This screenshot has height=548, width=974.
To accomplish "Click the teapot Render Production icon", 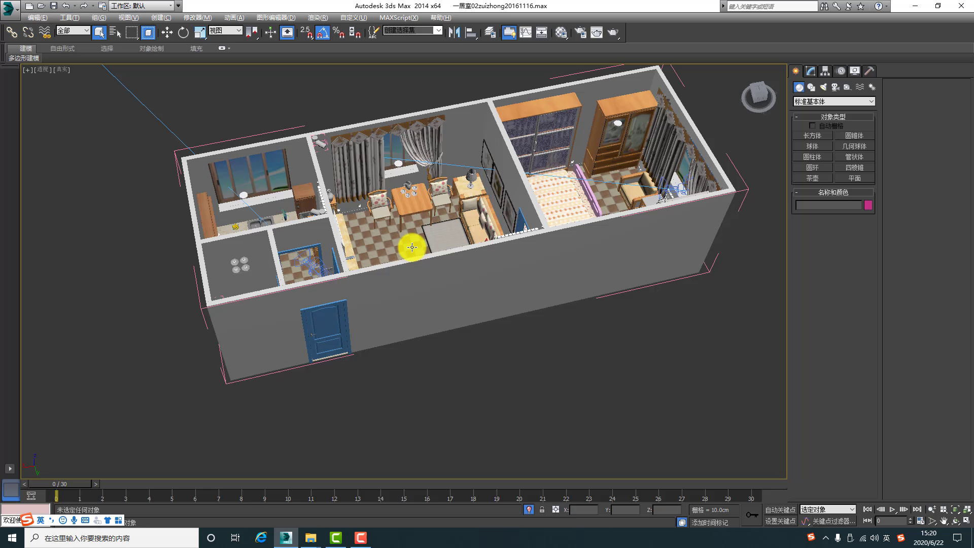I will point(613,32).
